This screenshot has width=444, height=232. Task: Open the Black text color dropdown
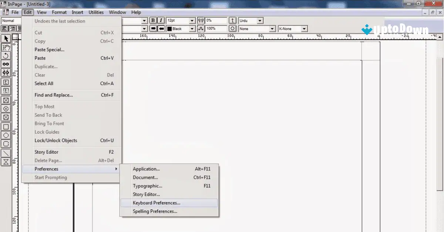click(192, 28)
